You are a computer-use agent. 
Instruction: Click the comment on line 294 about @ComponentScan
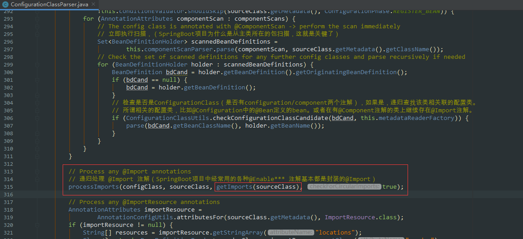(x=248, y=26)
